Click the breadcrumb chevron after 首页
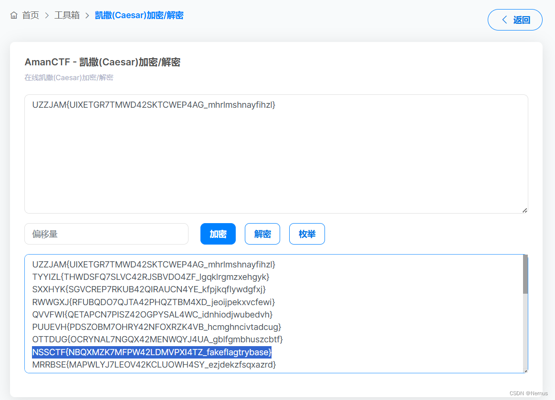Viewport: 555px width, 400px height. [47, 15]
